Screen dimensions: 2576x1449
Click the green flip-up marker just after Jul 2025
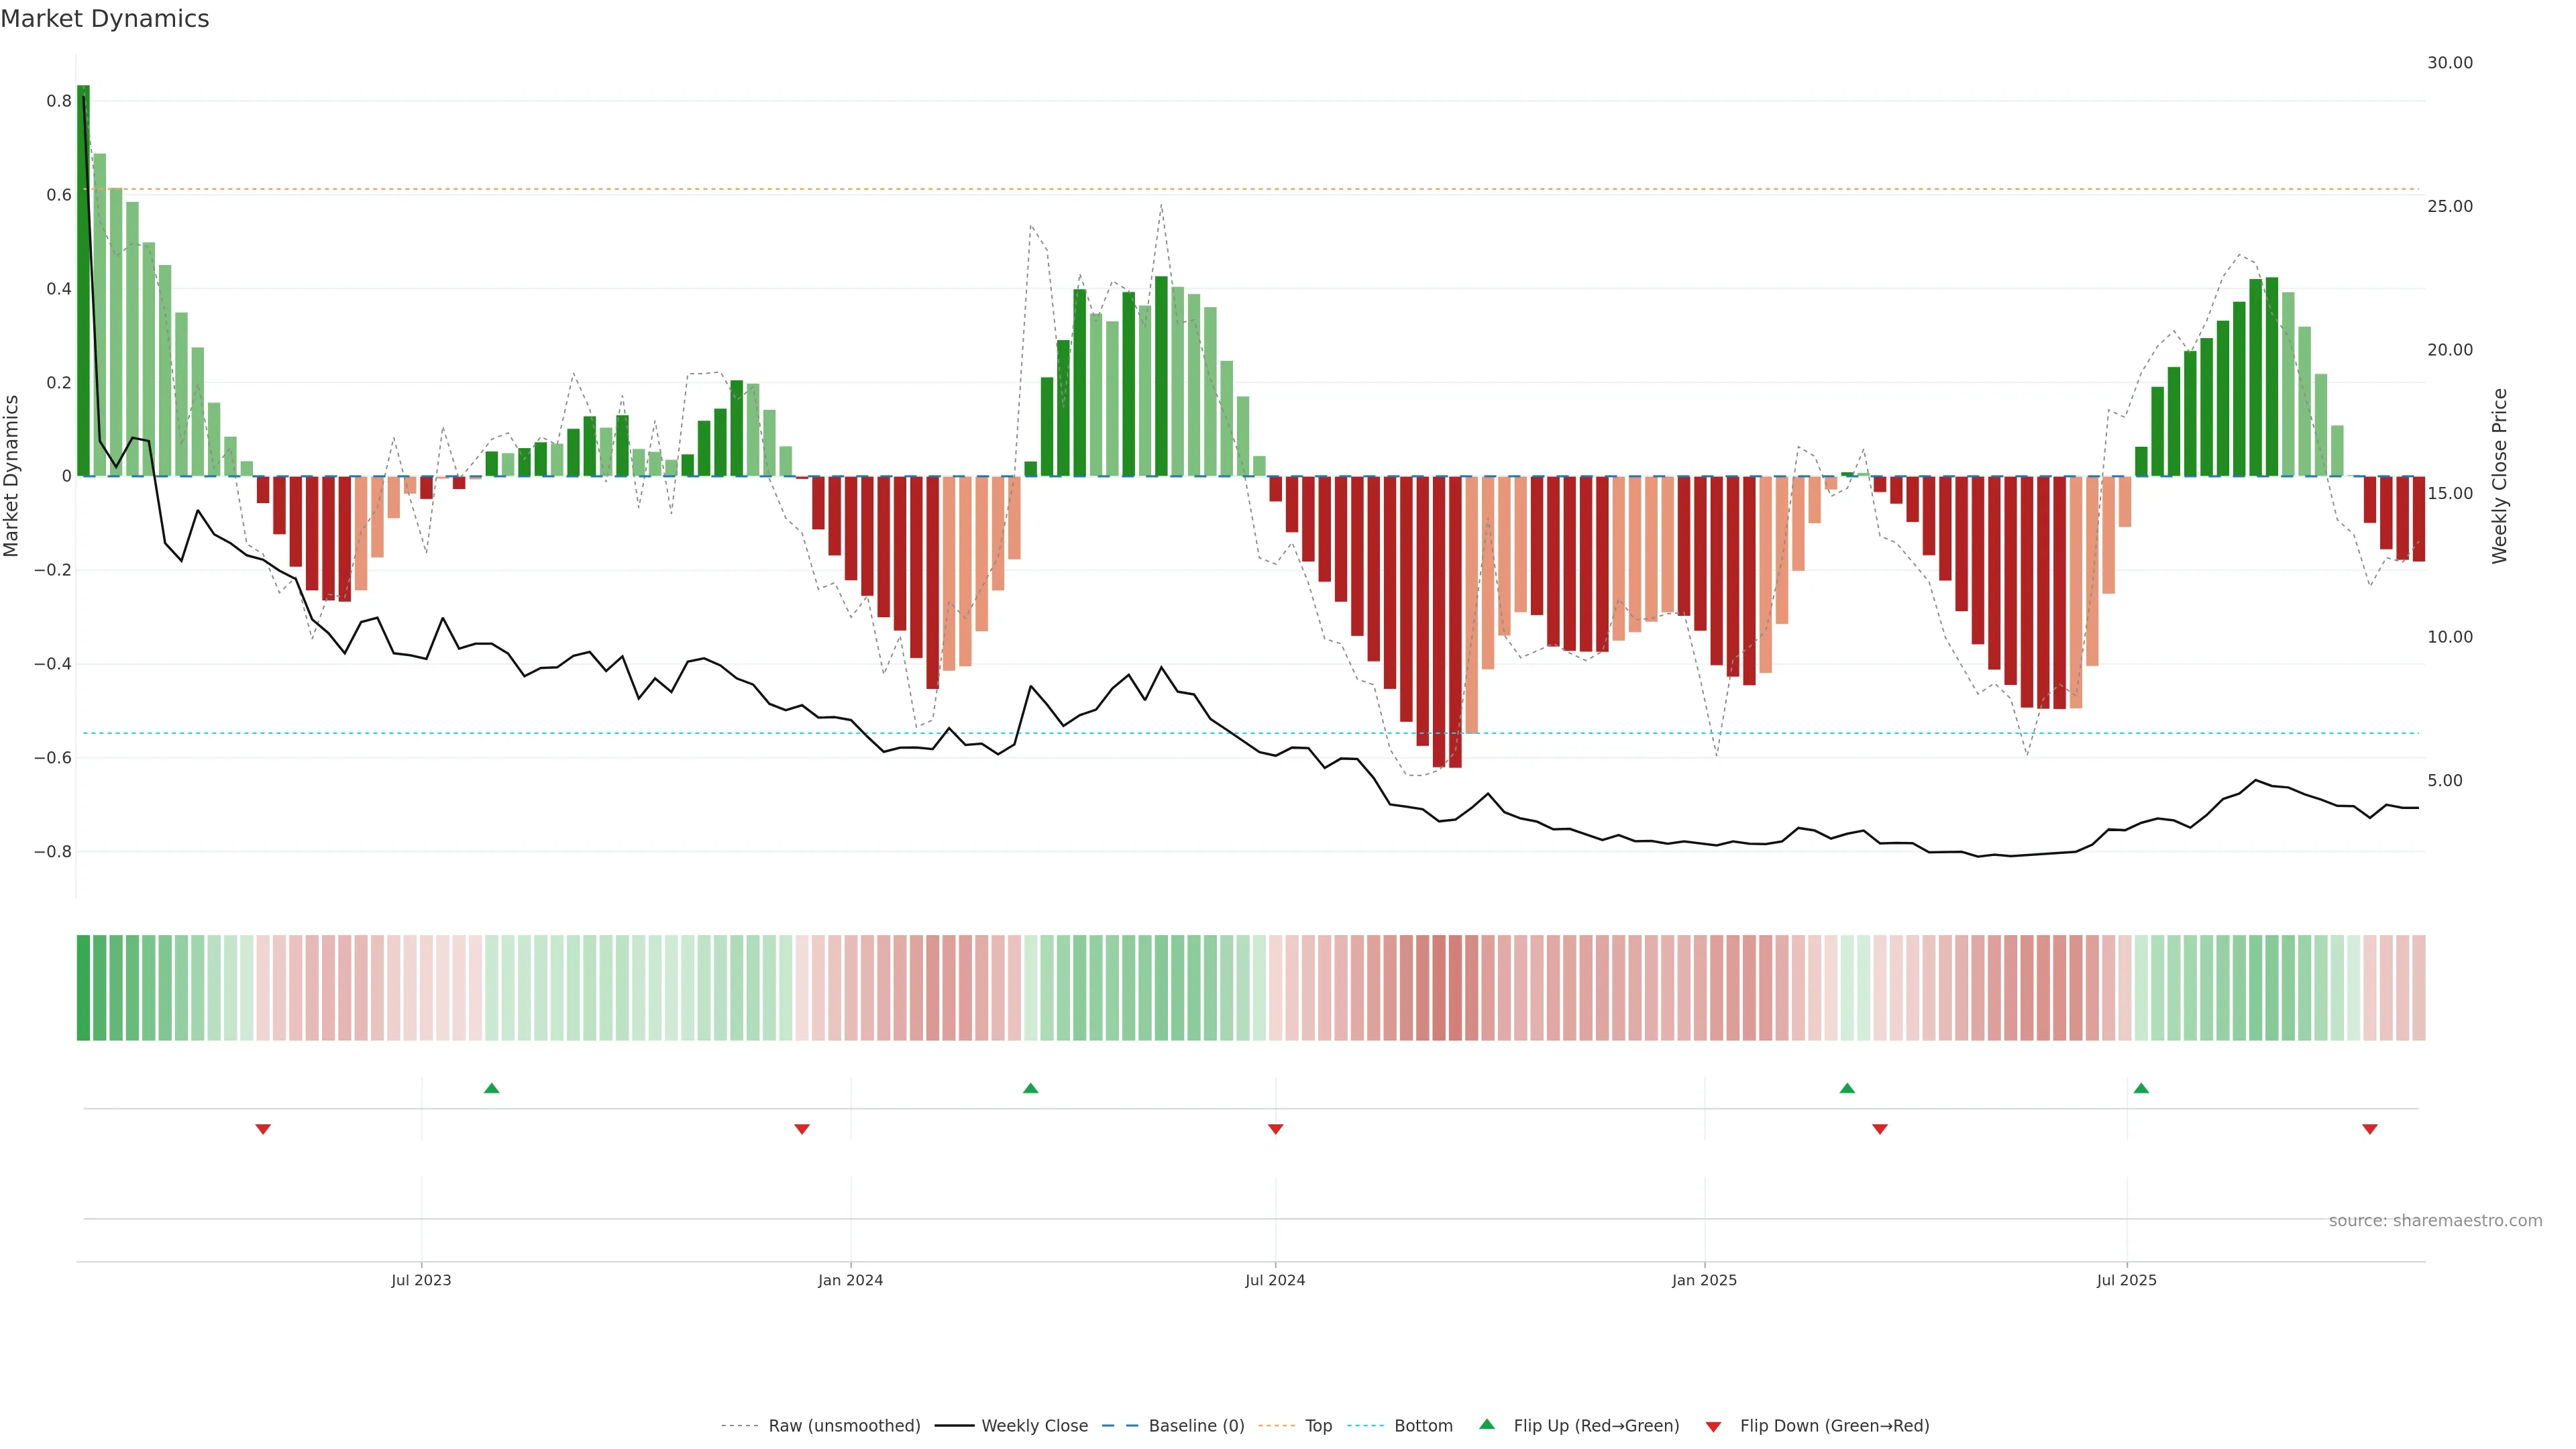(2141, 1088)
